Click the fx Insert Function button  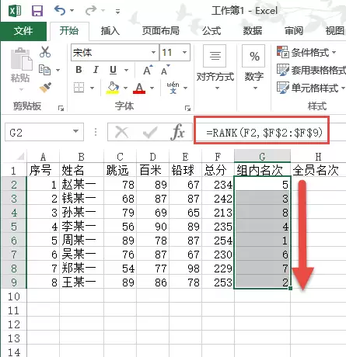(x=177, y=132)
